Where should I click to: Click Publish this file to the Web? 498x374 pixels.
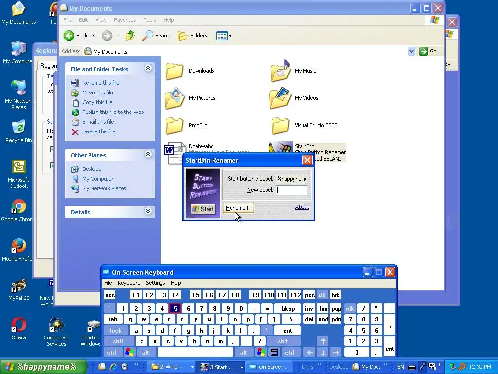click(x=113, y=112)
